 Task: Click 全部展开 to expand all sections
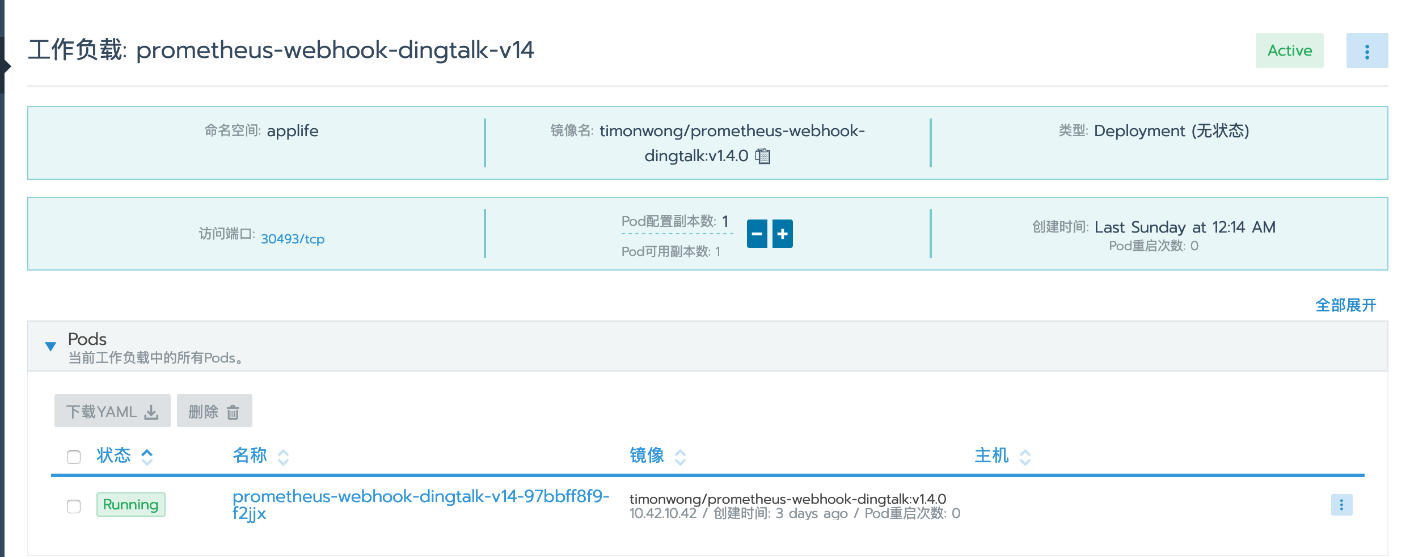tap(1347, 305)
